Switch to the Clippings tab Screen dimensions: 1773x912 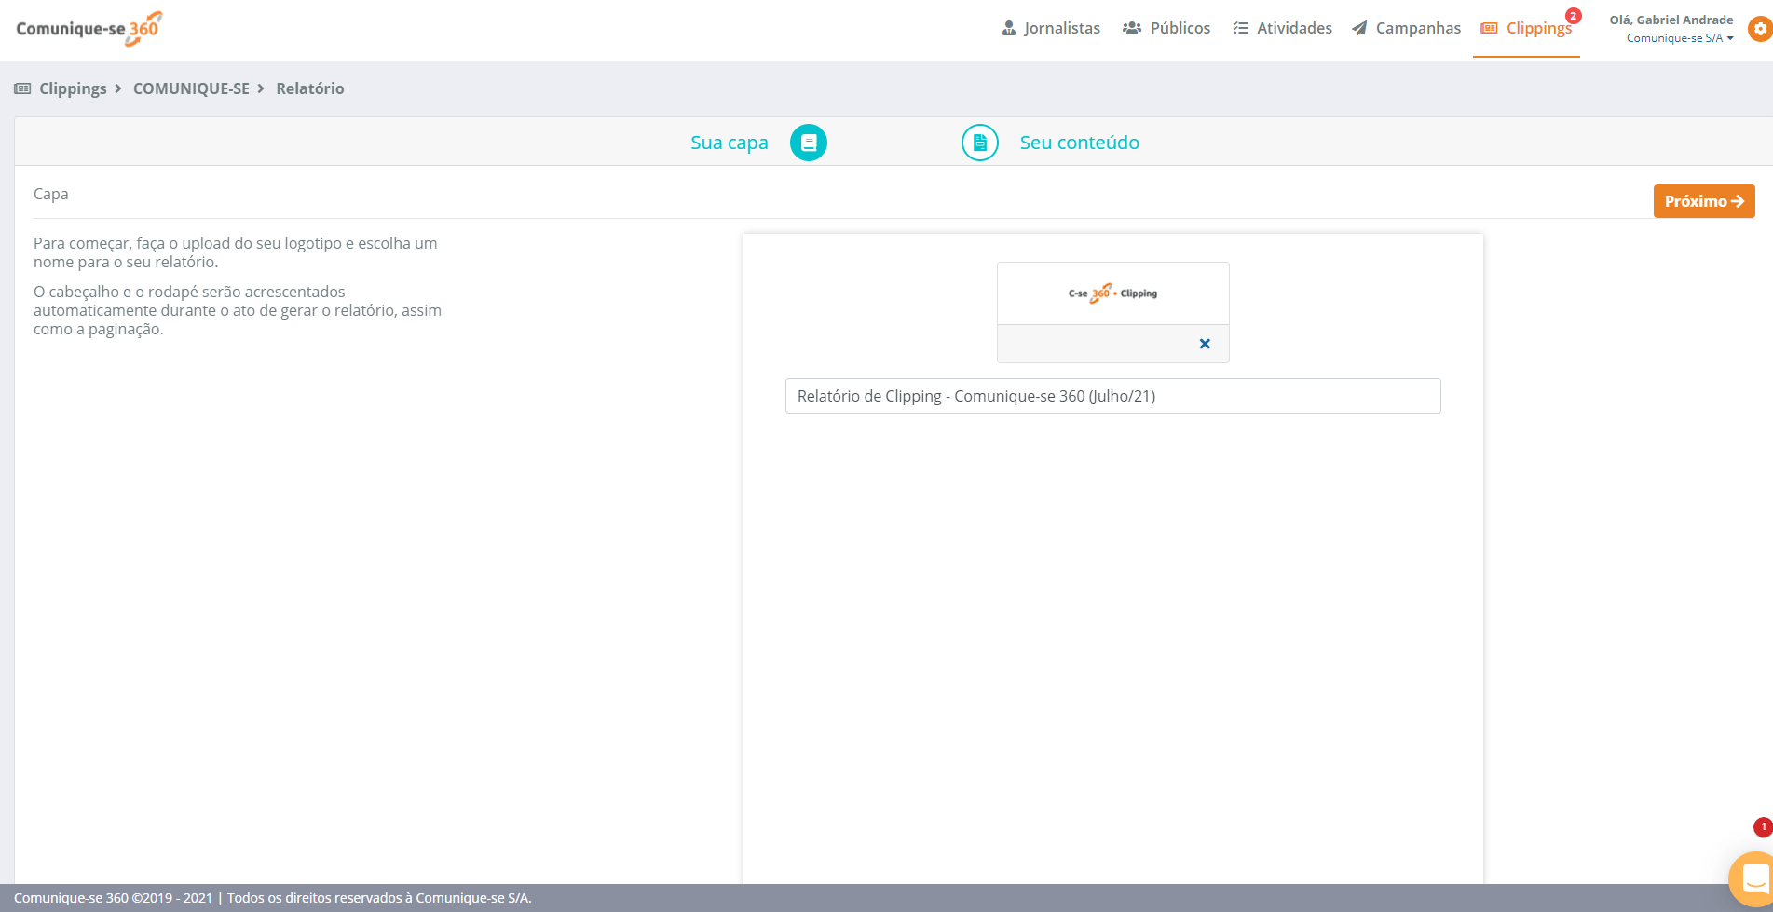[1537, 28]
